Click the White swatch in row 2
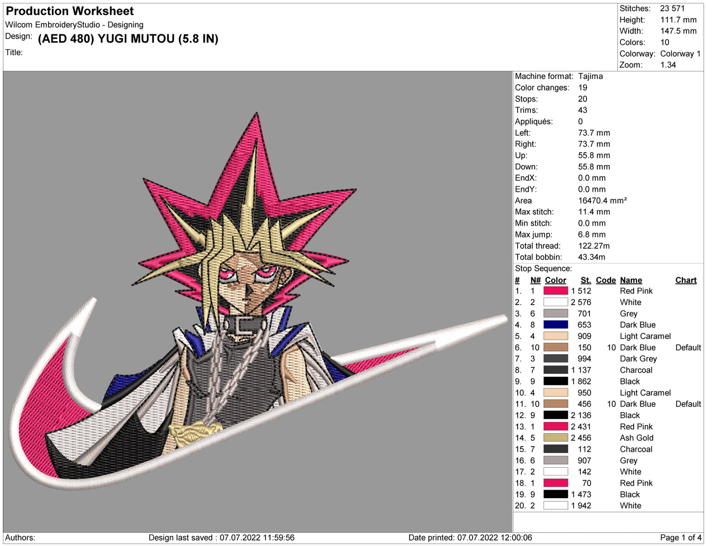707x547 pixels. click(x=555, y=302)
